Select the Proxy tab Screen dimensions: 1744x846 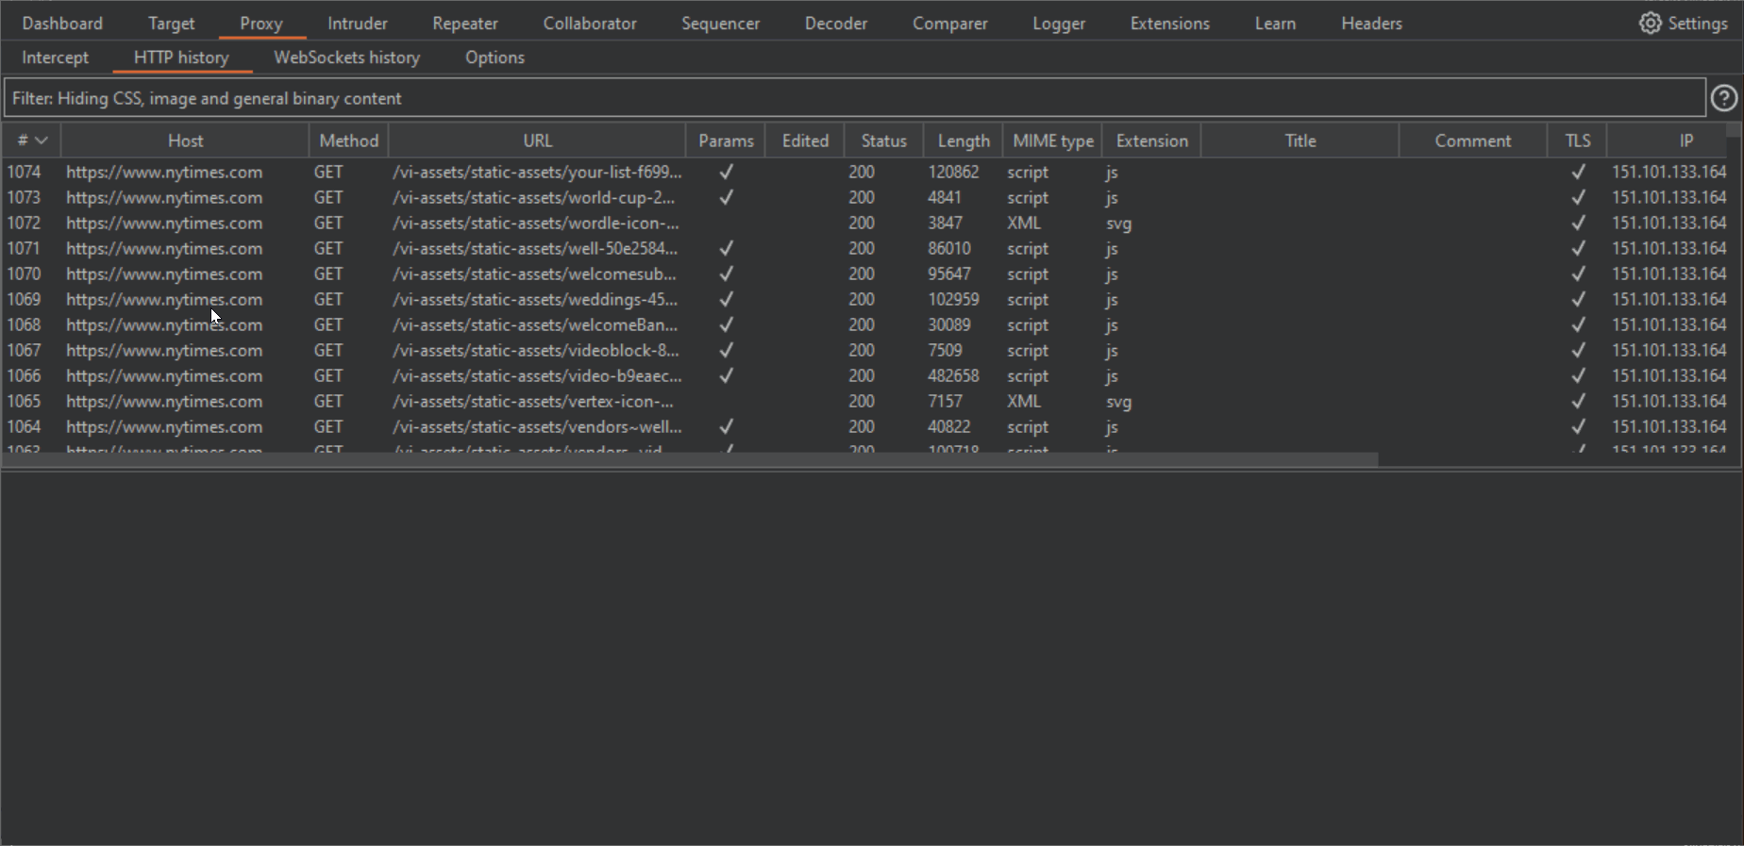coord(261,23)
